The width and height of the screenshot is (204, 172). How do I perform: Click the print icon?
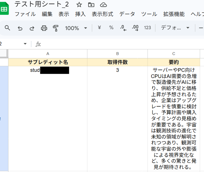pyautogui.click(x=44, y=28)
